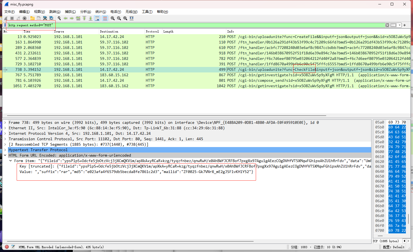Open expert information from status bar
This screenshot has height=252, width=413.
[7, 247]
